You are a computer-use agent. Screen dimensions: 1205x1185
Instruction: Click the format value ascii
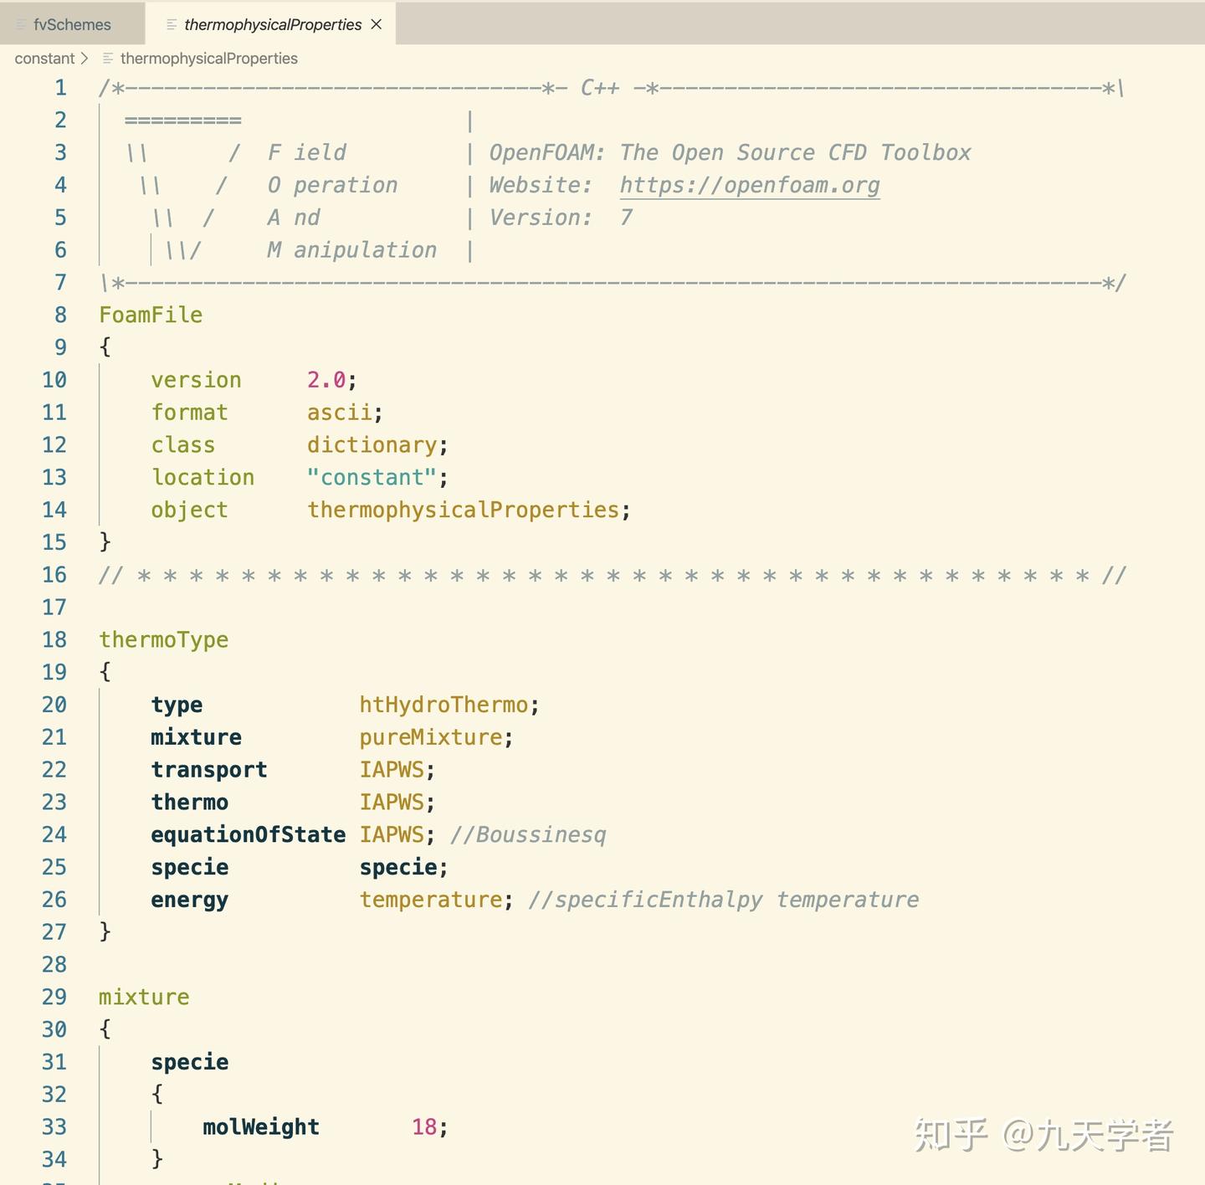pyautogui.click(x=339, y=413)
